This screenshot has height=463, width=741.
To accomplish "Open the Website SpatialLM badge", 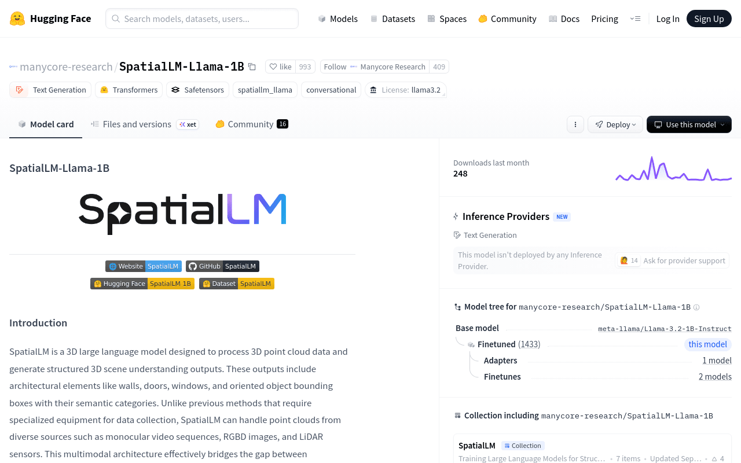I will (x=144, y=266).
